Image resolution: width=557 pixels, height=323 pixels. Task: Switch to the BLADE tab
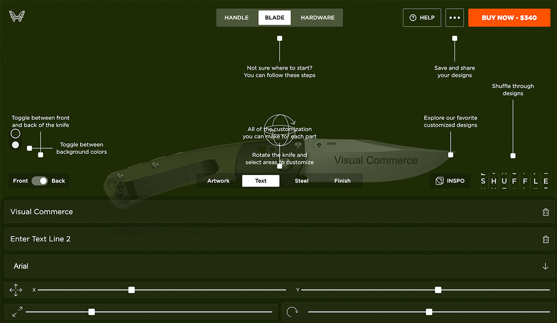click(x=275, y=18)
